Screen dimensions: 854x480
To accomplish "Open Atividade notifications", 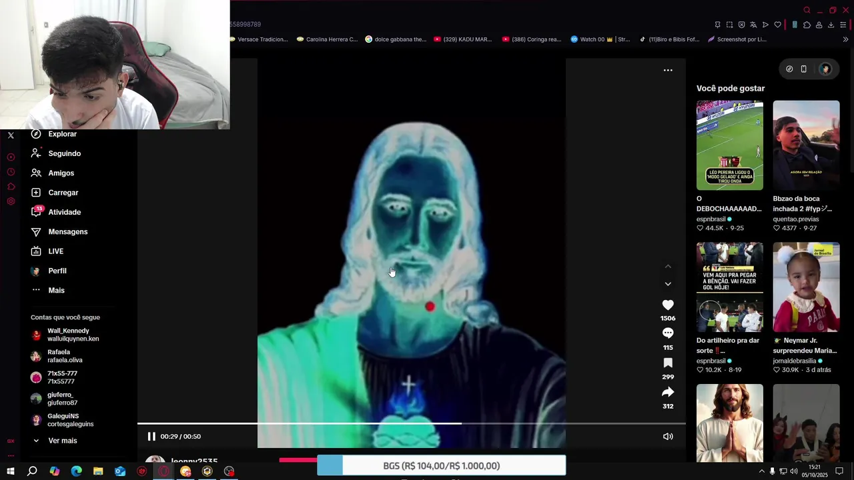I will click(56, 212).
